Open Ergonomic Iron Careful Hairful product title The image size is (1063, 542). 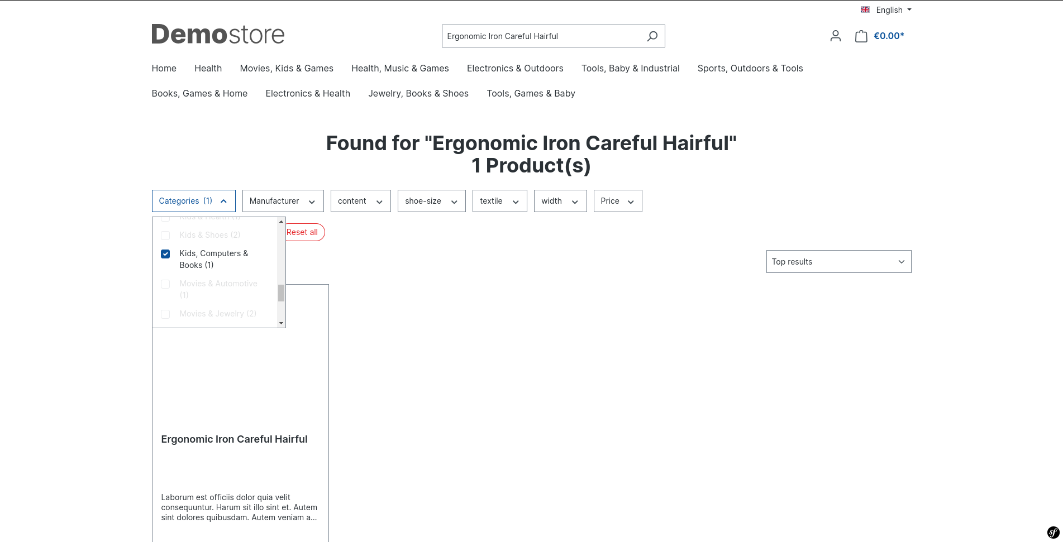click(x=235, y=439)
